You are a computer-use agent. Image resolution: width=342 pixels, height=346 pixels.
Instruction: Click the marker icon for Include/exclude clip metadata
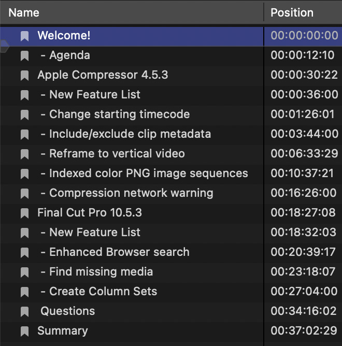coord(24,135)
